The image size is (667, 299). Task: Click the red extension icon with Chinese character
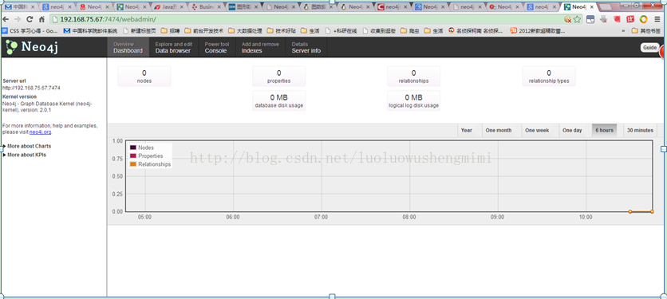pos(630,19)
